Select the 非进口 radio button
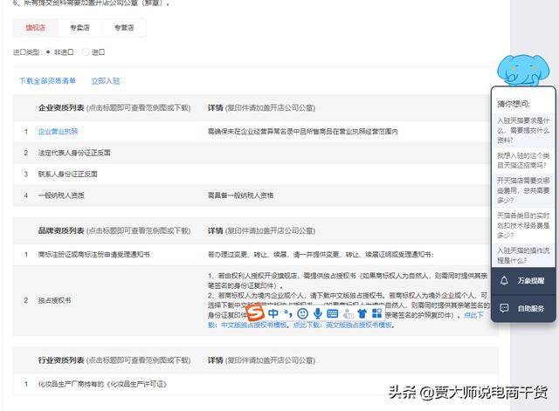Viewport: 559px width, 411px height. (x=48, y=52)
